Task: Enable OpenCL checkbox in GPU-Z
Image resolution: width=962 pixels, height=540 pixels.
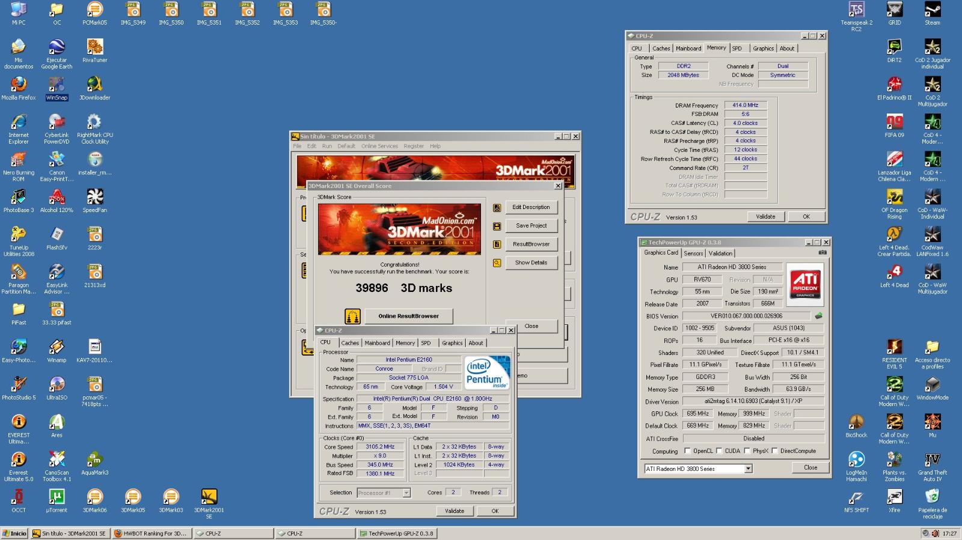Action: pyautogui.click(x=687, y=451)
